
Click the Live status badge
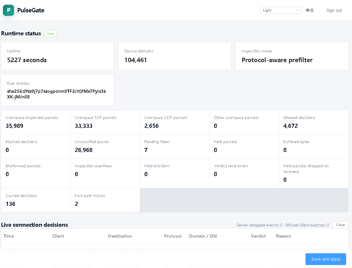click(x=50, y=34)
